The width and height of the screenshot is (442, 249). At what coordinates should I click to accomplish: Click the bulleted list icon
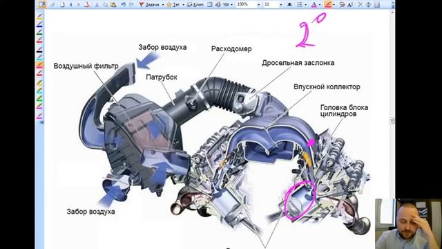point(300,5)
